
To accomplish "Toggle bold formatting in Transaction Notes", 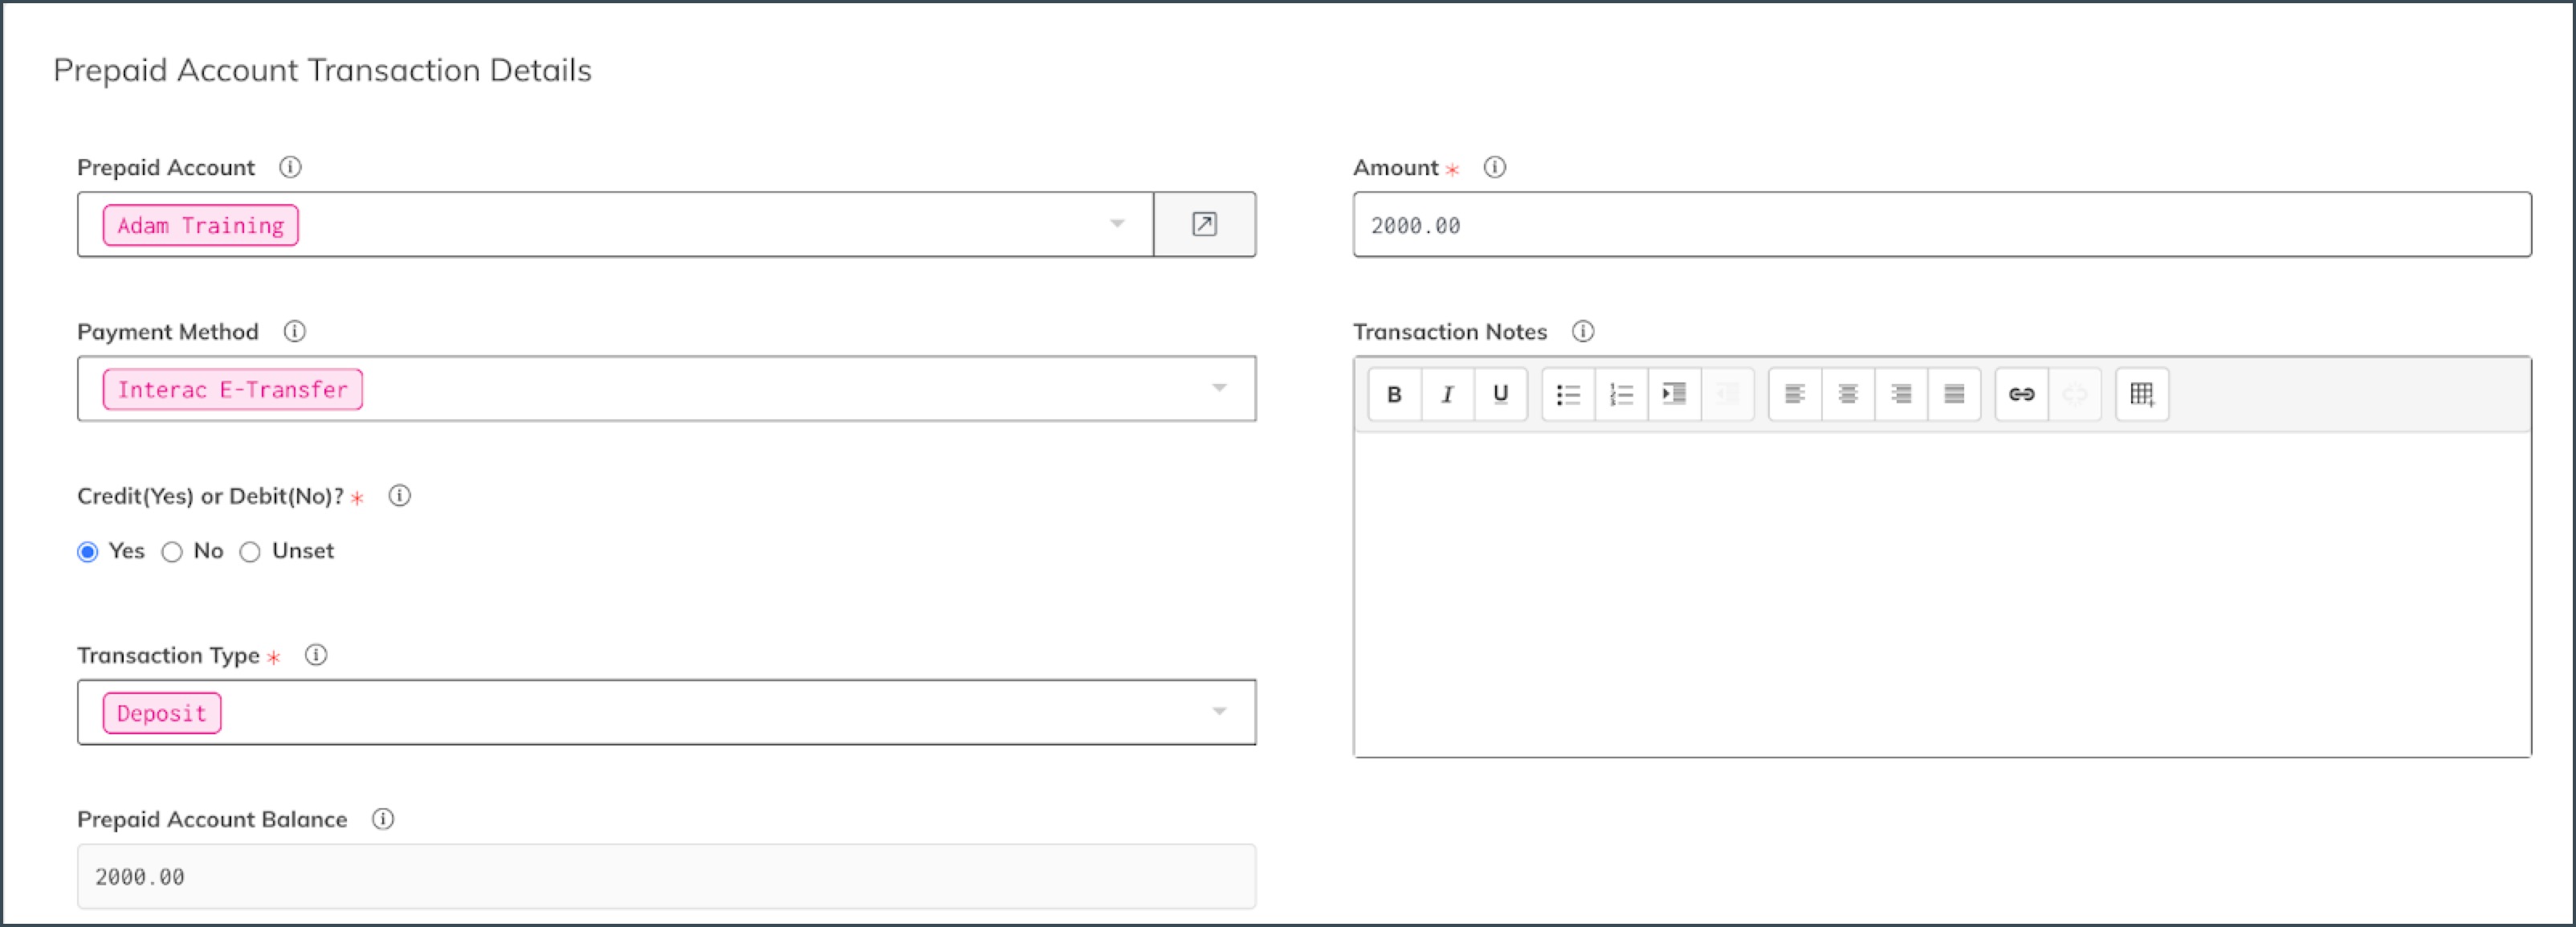I will (x=1394, y=394).
